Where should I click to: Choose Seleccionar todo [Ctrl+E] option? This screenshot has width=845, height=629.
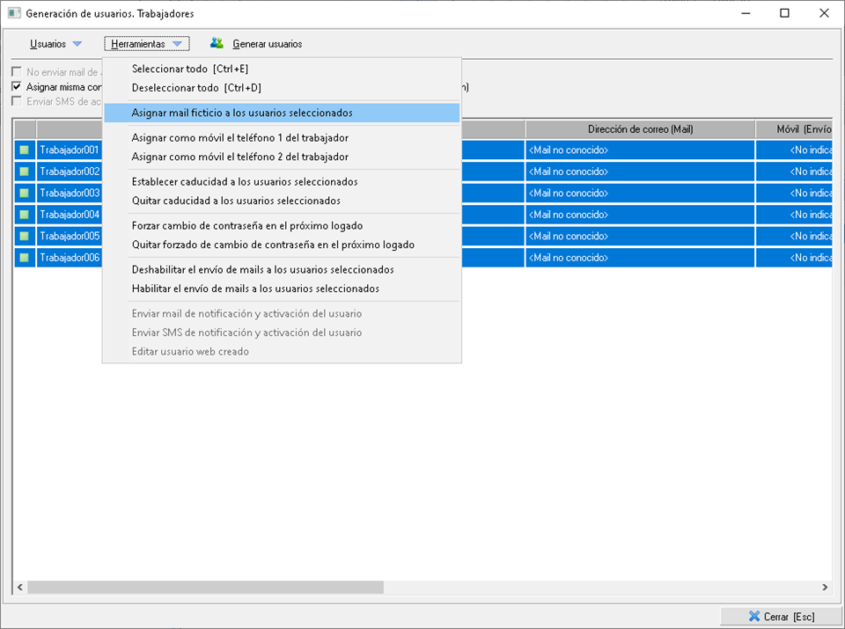pyautogui.click(x=190, y=69)
